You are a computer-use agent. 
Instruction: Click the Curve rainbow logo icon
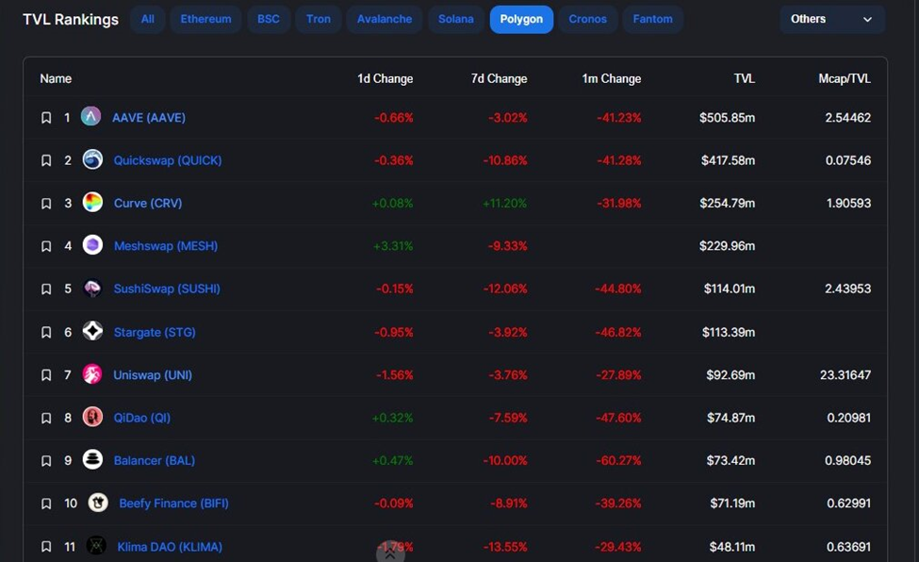pos(92,203)
